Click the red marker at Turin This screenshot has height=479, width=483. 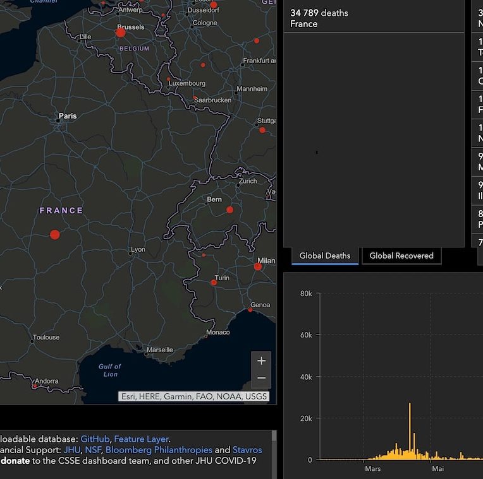pyautogui.click(x=214, y=283)
